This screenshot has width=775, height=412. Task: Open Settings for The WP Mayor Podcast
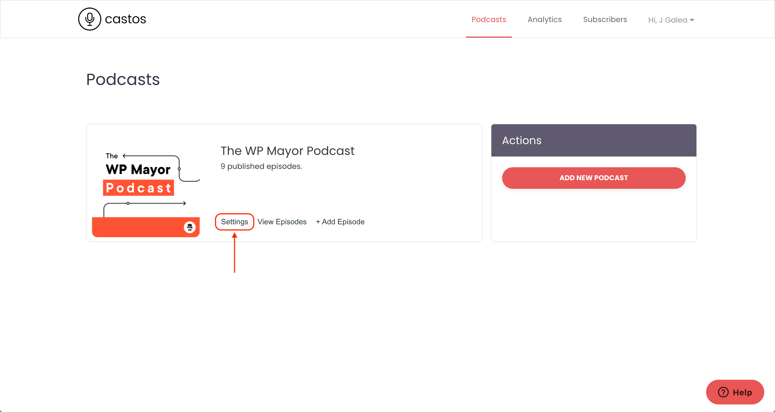(234, 222)
